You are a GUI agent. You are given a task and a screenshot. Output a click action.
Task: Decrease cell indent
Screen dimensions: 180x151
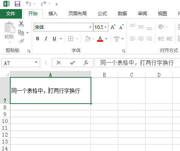[161, 39]
